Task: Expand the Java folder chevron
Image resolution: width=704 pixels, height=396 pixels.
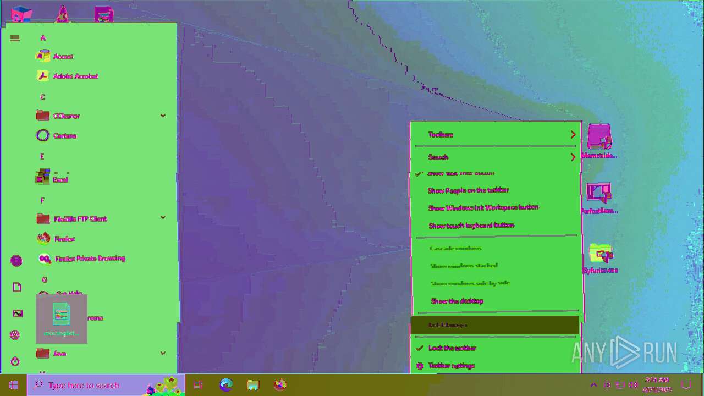Action: click(x=163, y=353)
